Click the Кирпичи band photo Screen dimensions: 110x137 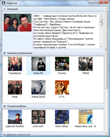(x=18, y=23)
